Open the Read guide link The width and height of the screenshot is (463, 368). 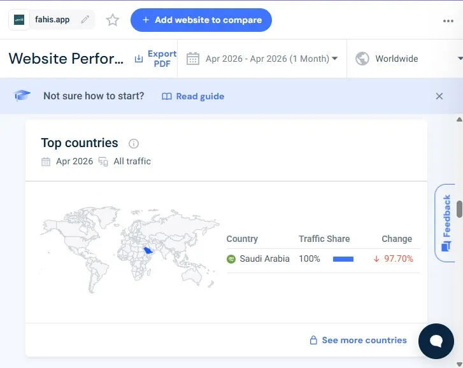193,97
